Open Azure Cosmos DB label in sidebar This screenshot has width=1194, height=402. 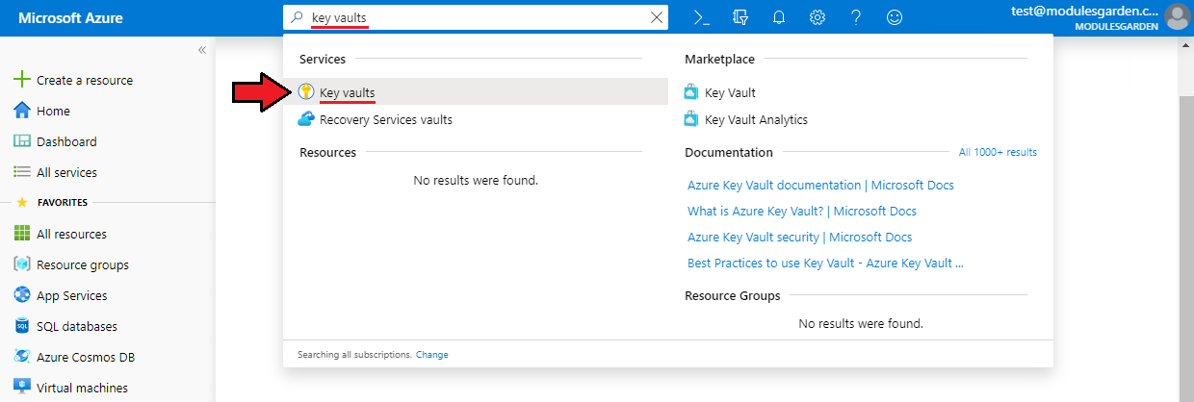[x=86, y=358]
